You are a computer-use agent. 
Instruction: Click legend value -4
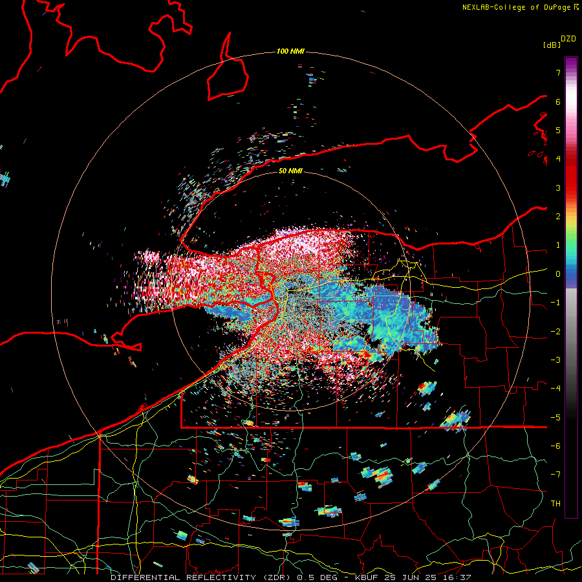[555, 389]
